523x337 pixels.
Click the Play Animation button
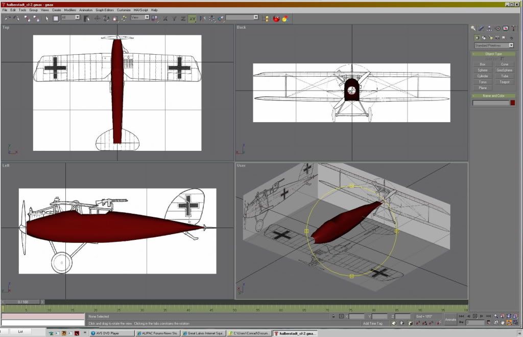[x=475, y=316]
